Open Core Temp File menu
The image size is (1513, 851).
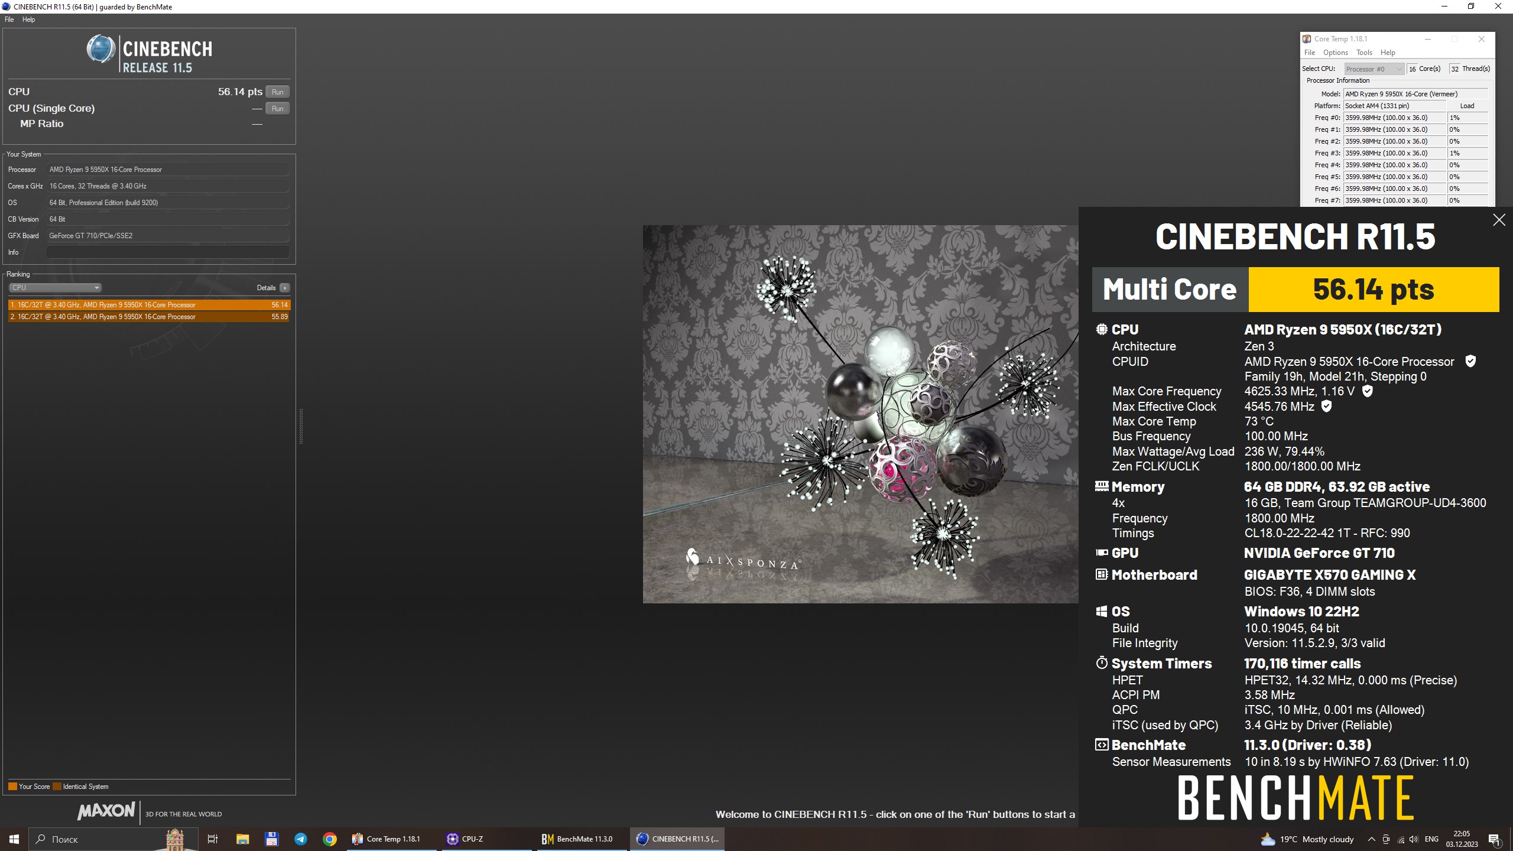point(1310,53)
